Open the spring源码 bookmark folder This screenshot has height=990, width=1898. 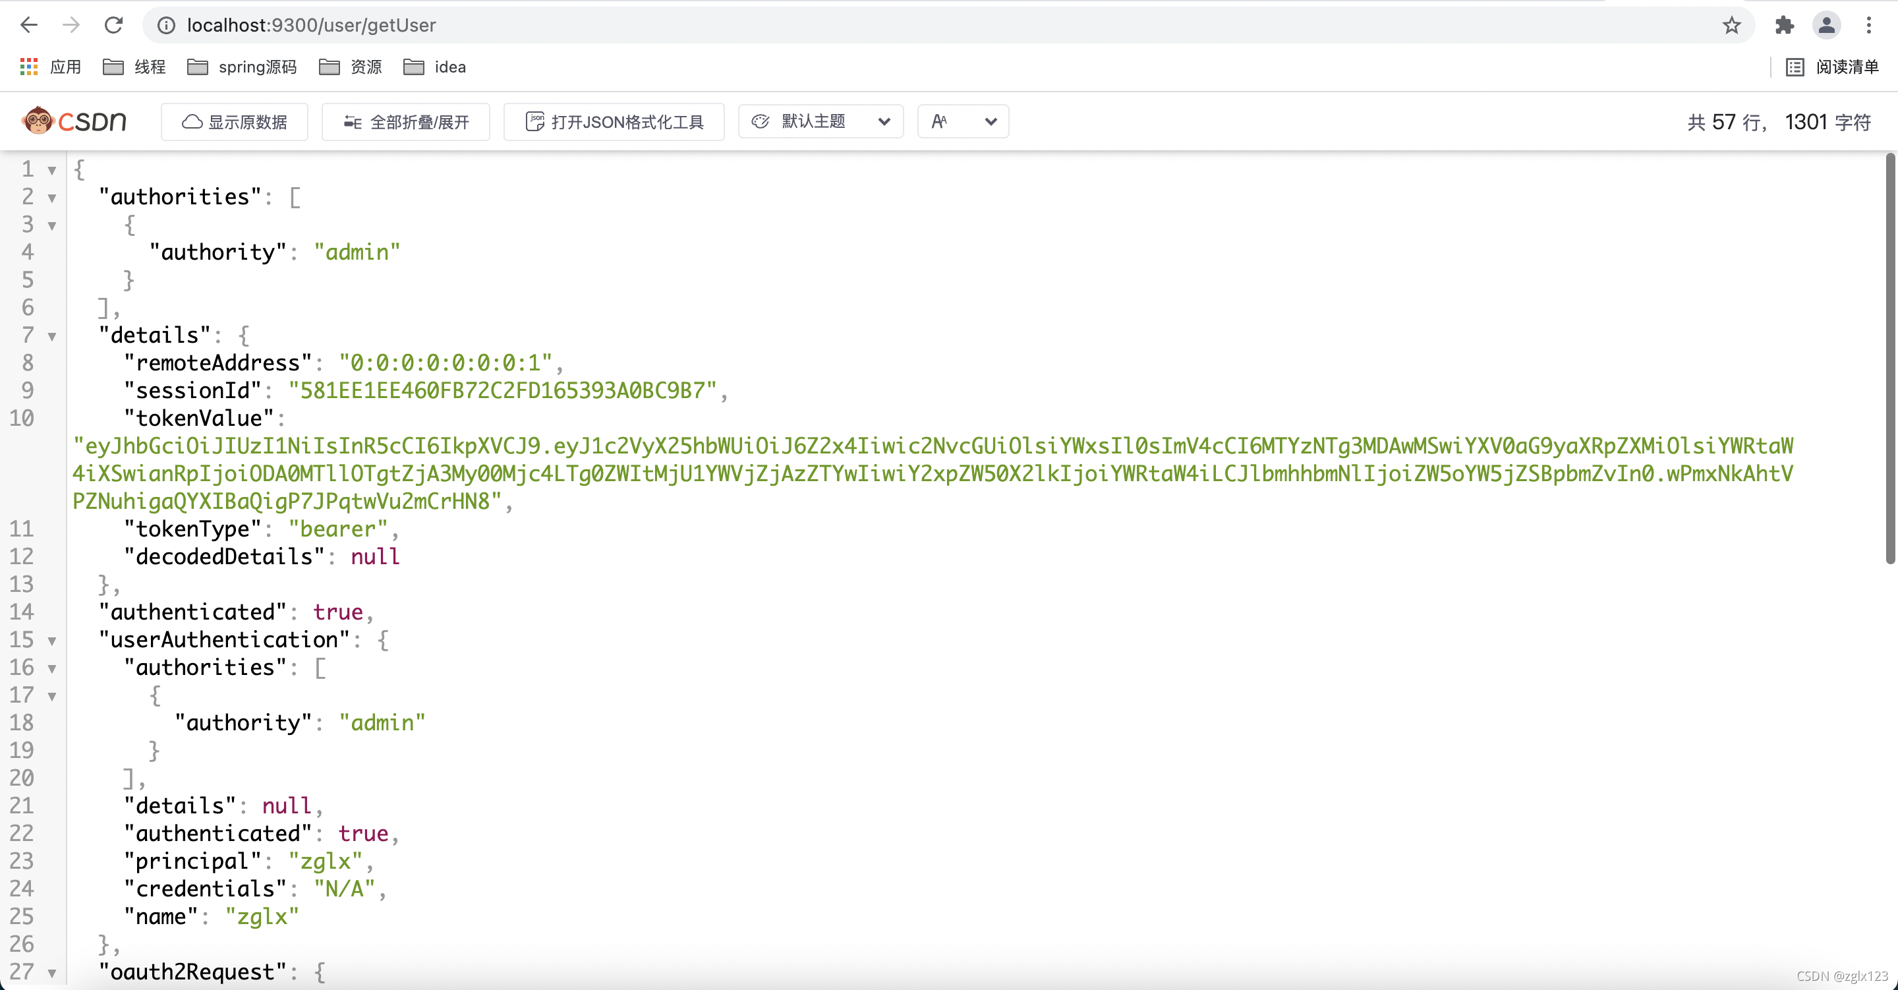pyautogui.click(x=242, y=67)
